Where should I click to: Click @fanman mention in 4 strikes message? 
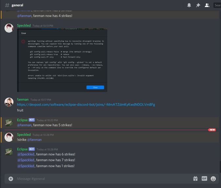point(24,16)
